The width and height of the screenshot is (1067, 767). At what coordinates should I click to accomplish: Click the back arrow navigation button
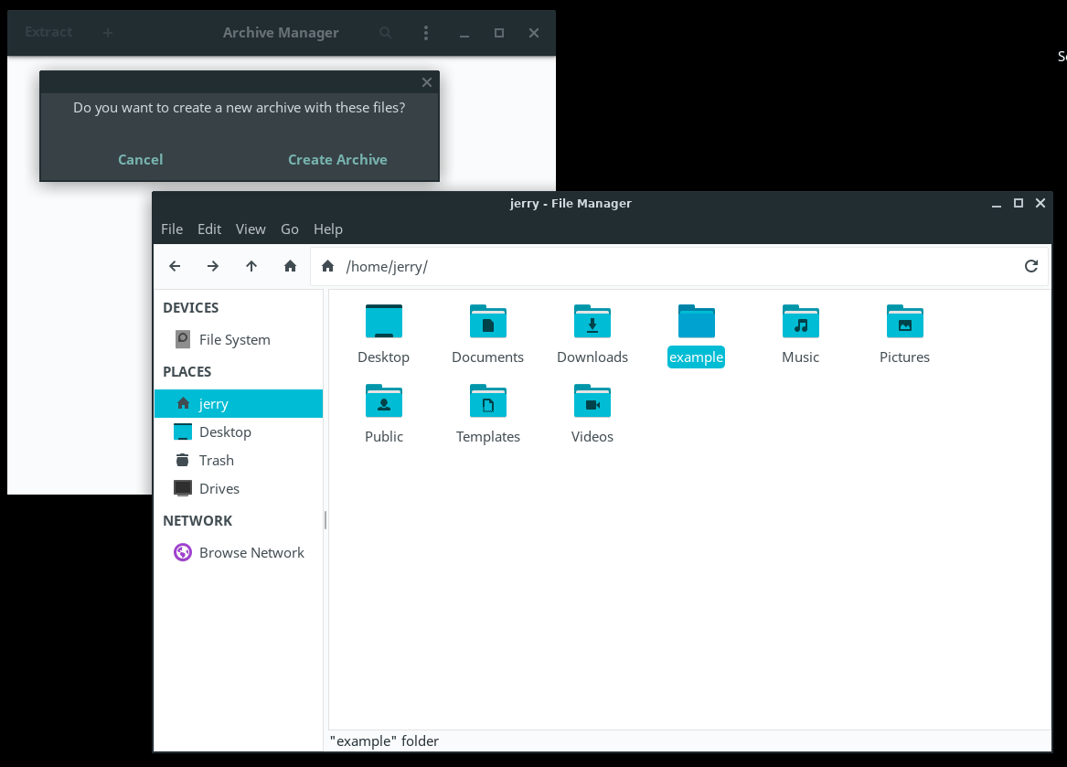[175, 266]
